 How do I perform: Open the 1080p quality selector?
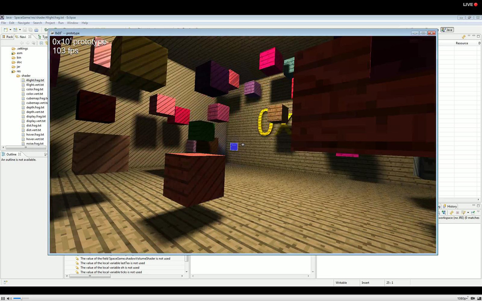(463, 298)
